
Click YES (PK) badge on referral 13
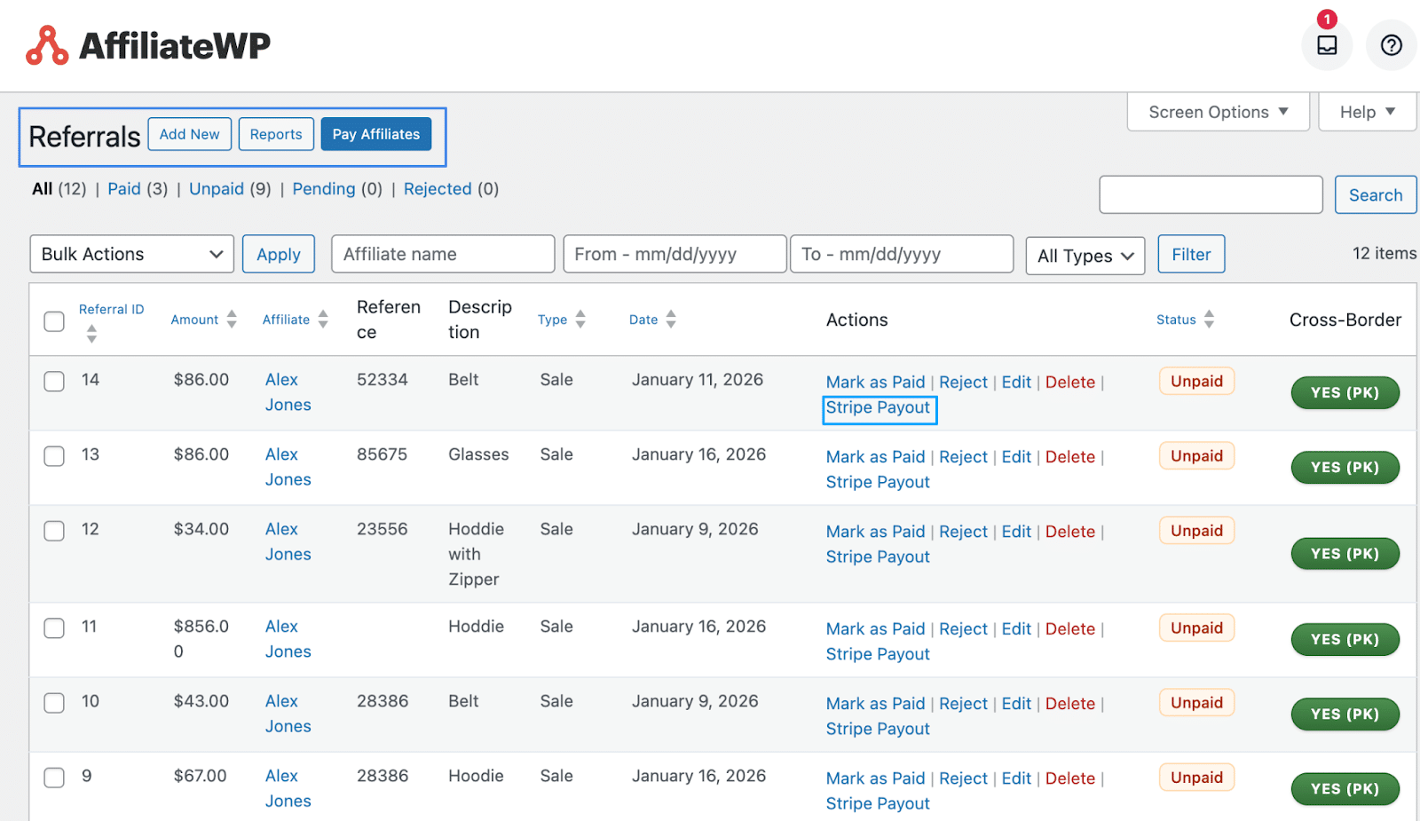coord(1345,468)
